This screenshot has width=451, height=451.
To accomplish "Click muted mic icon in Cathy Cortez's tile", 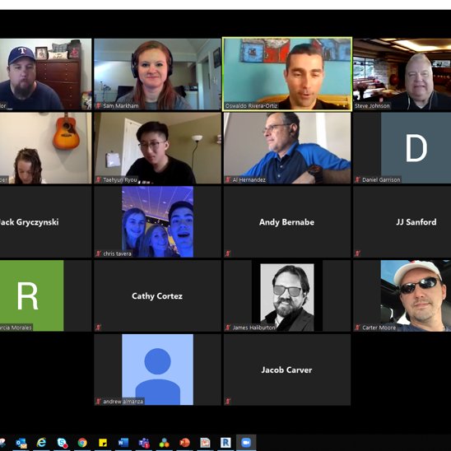I will [x=99, y=328].
